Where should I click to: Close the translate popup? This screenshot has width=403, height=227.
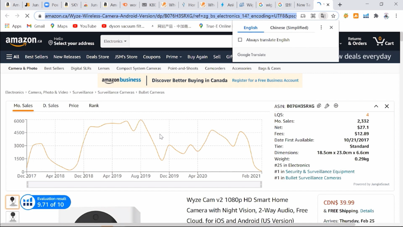tap(331, 27)
